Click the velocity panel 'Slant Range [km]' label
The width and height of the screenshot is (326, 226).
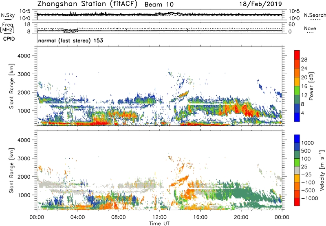(x=11, y=171)
